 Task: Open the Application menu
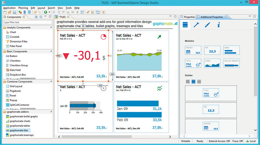[9, 8]
